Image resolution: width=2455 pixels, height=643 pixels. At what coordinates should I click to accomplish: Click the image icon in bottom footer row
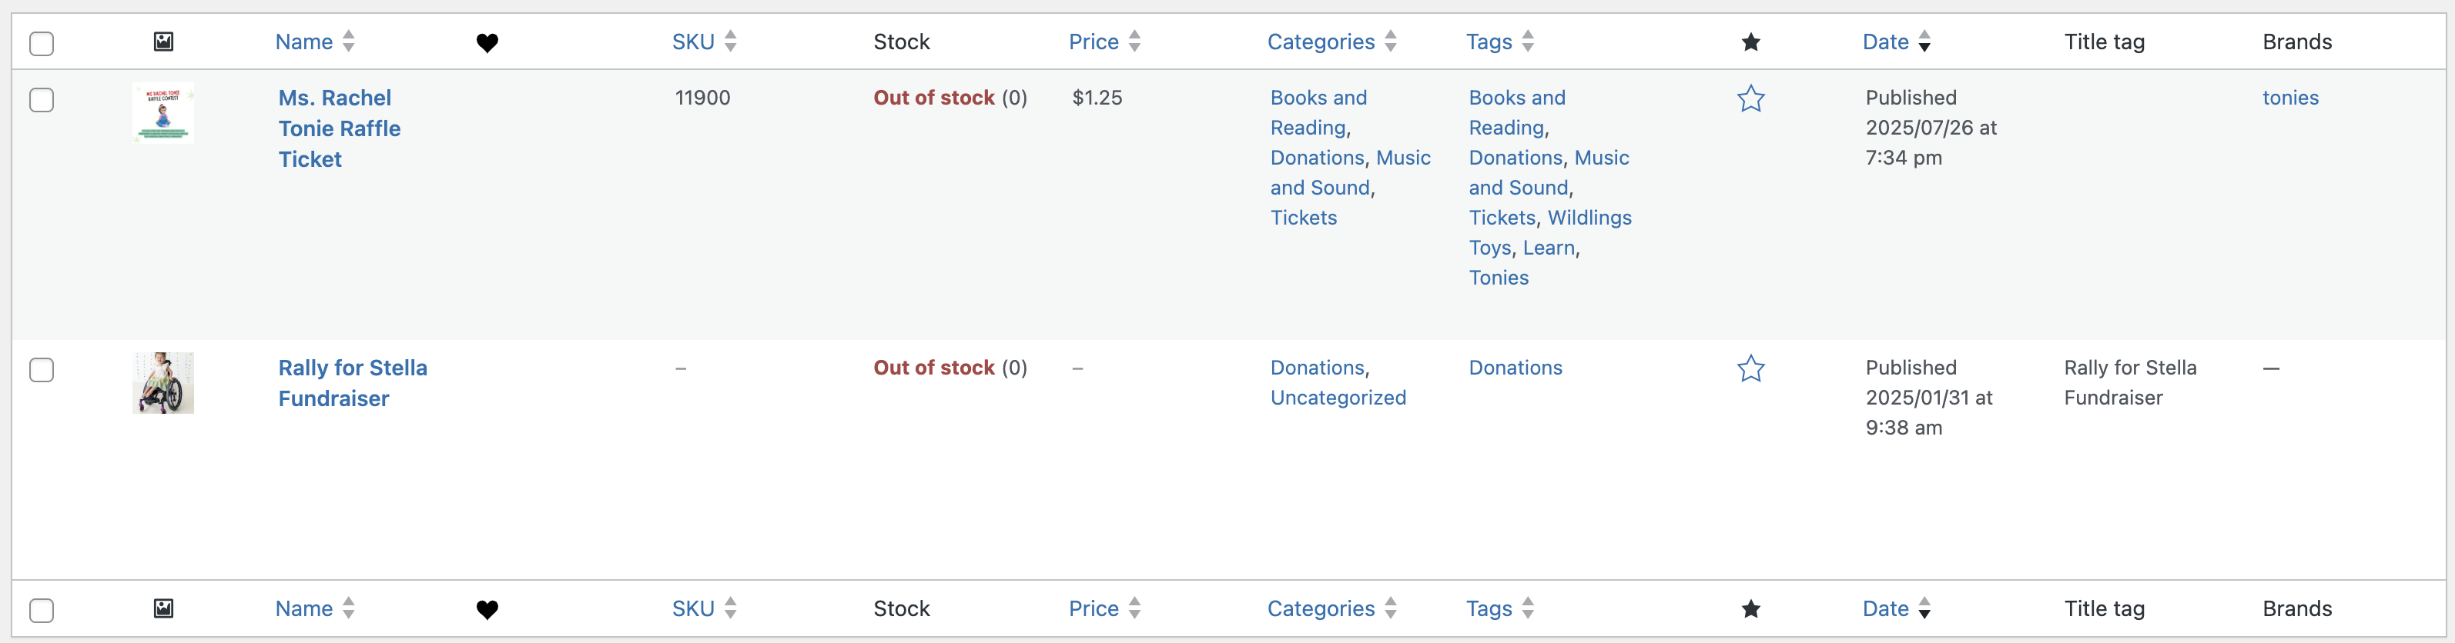pos(164,608)
